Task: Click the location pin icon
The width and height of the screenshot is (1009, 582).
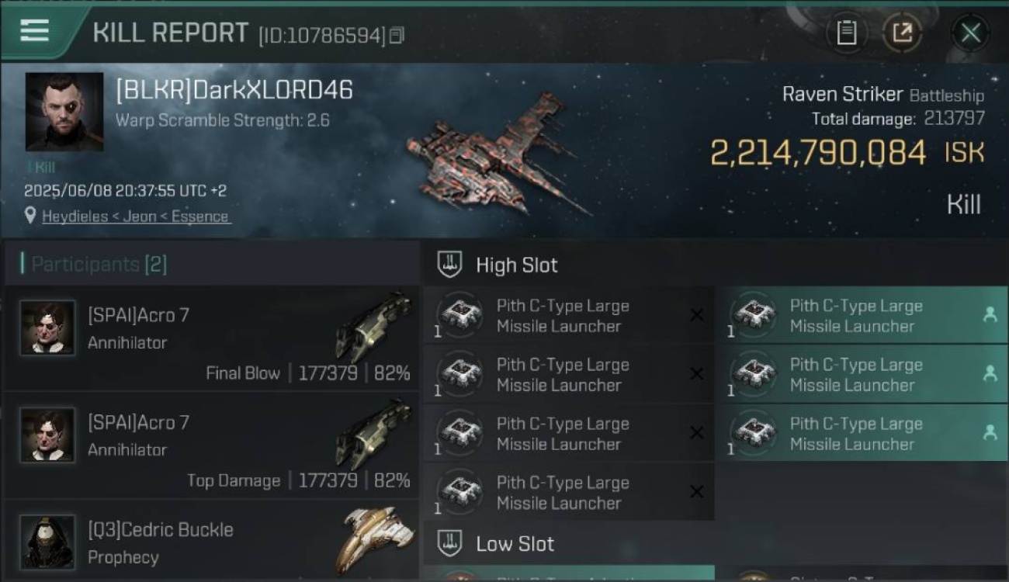Action: pyautogui.click(x=30, y=216)
